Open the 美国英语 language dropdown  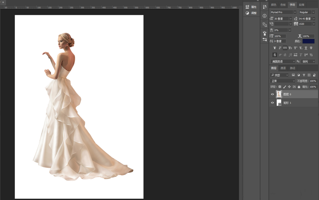tap(282, 61)
